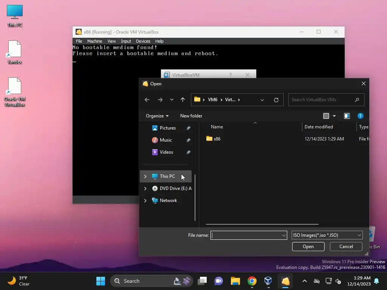The height and width of the screenshot is (290, 387).
Task: Click the search magnifier in Open dialog
Action: 357,100
